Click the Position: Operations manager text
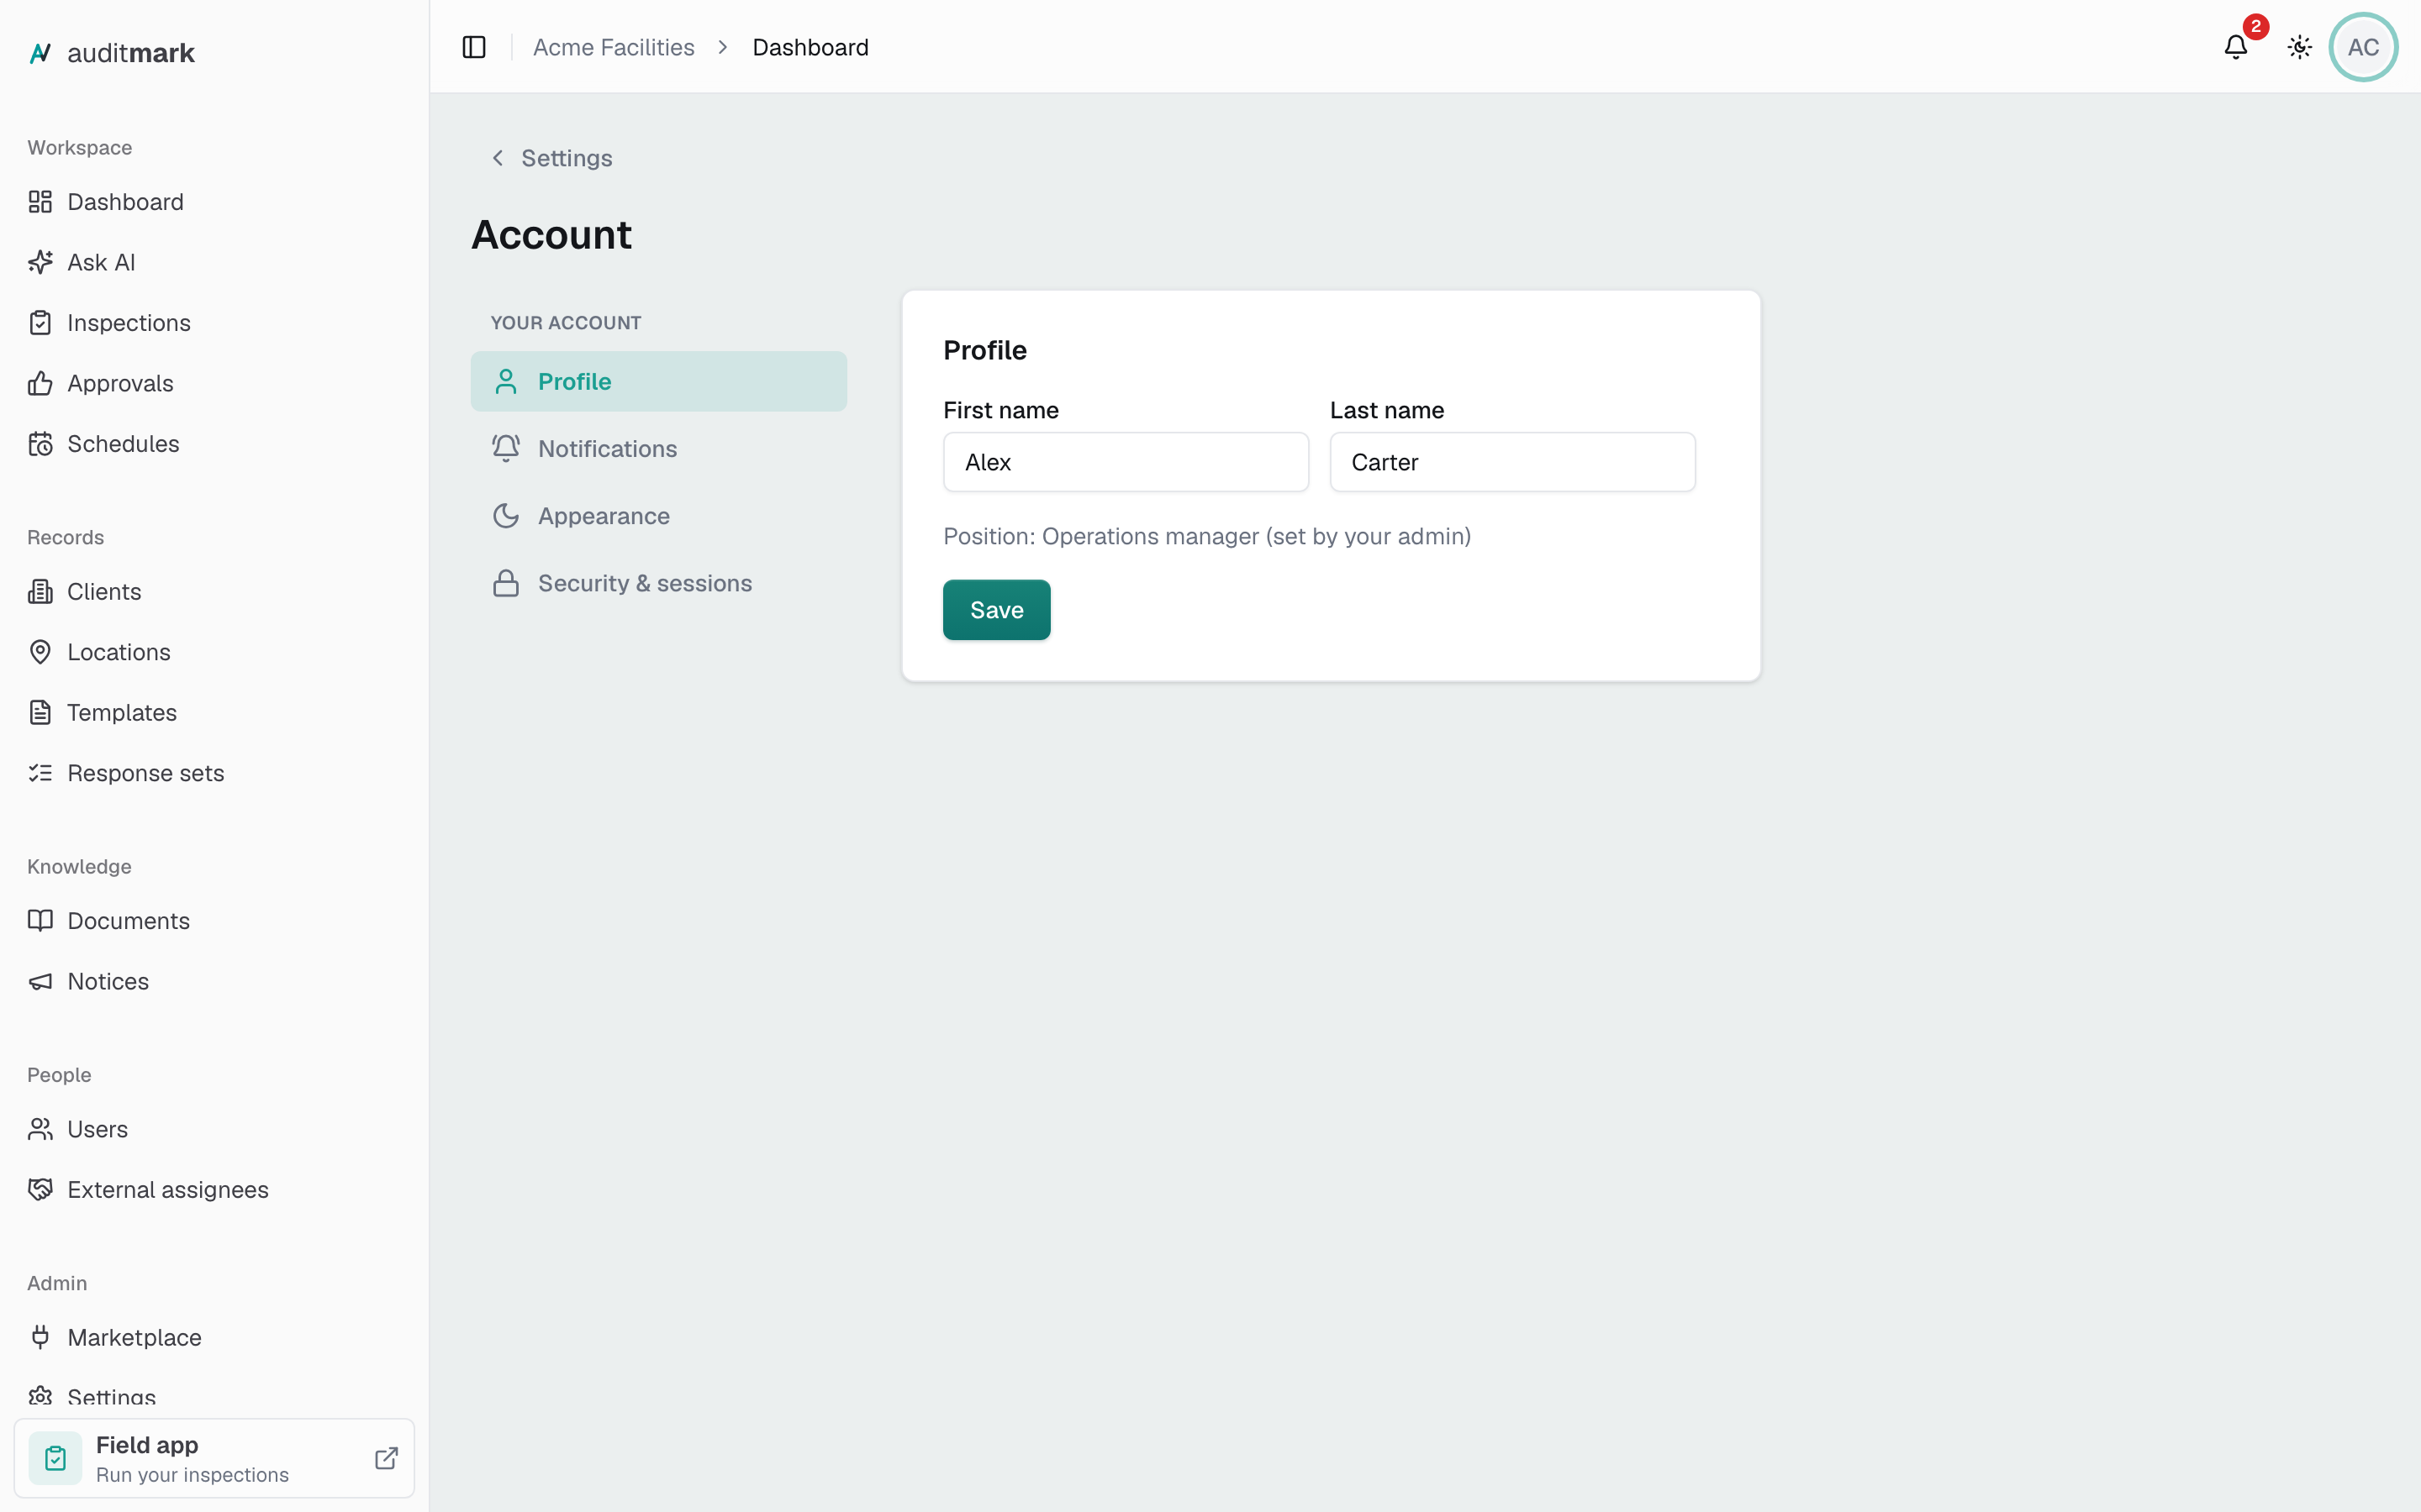The image size is (2421, 1512). [x=1206, y=536]
